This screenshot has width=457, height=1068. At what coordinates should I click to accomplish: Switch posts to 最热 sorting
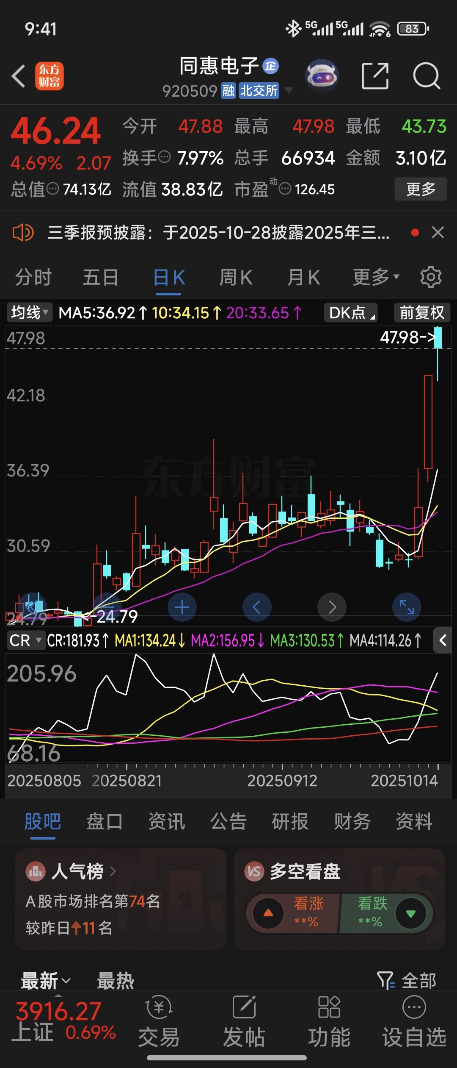[x=116, y=981]
